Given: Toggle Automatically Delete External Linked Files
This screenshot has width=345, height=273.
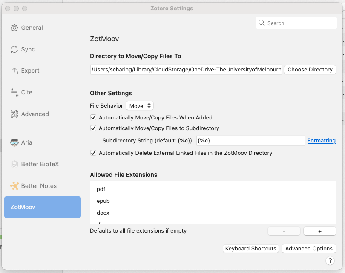Looking at the screenshot, I should click(93, 153).
